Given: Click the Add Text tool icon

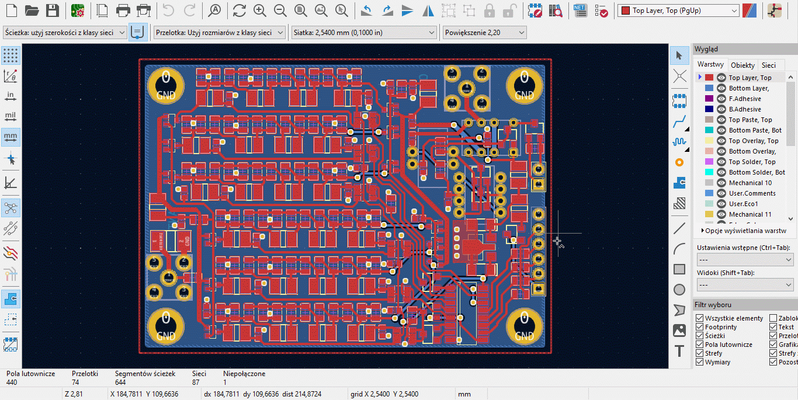Looking at the screenshot, I should (x=679, y=351).
